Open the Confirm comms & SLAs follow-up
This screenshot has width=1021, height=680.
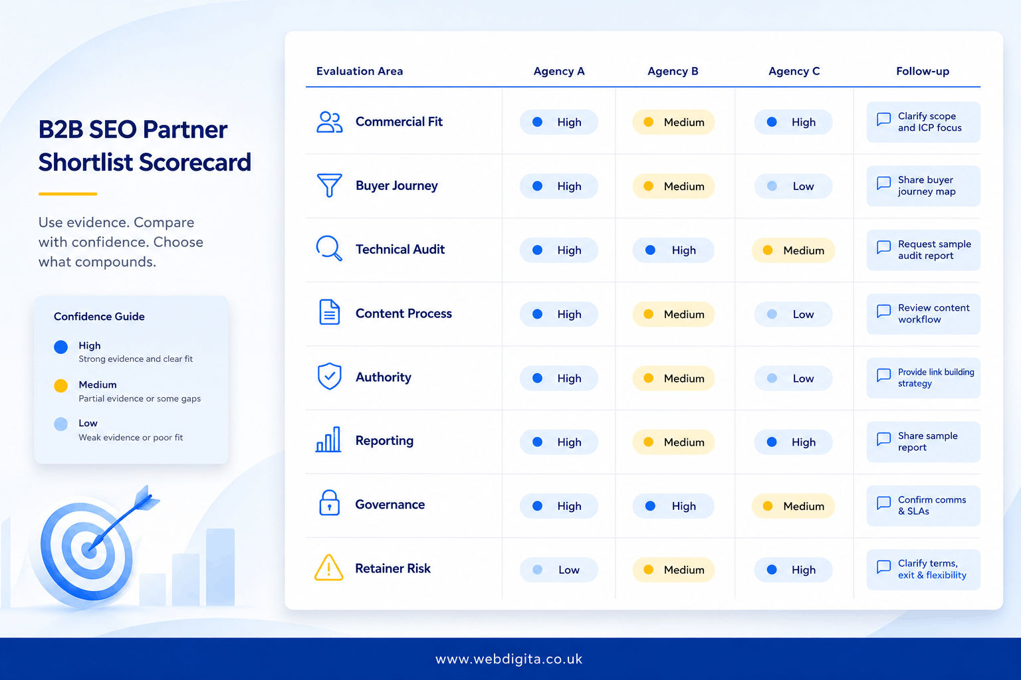(x=923, y=506)
